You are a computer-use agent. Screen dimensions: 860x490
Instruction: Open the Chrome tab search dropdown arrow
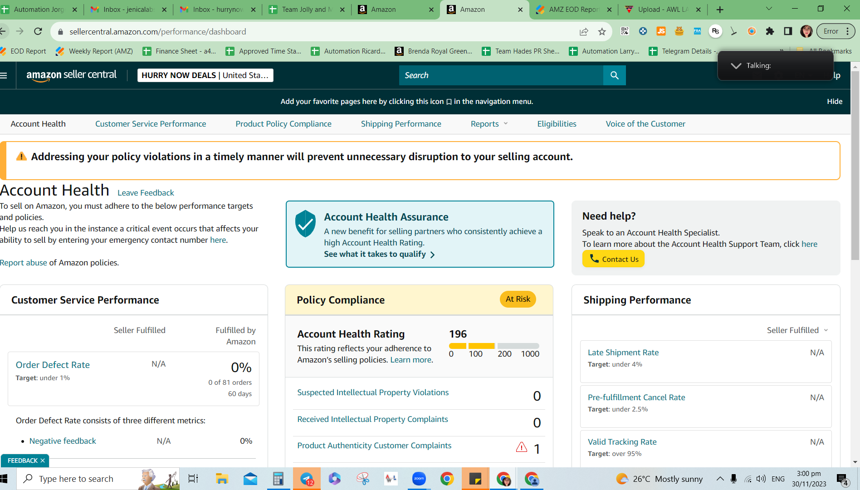(x=769, y=9)
